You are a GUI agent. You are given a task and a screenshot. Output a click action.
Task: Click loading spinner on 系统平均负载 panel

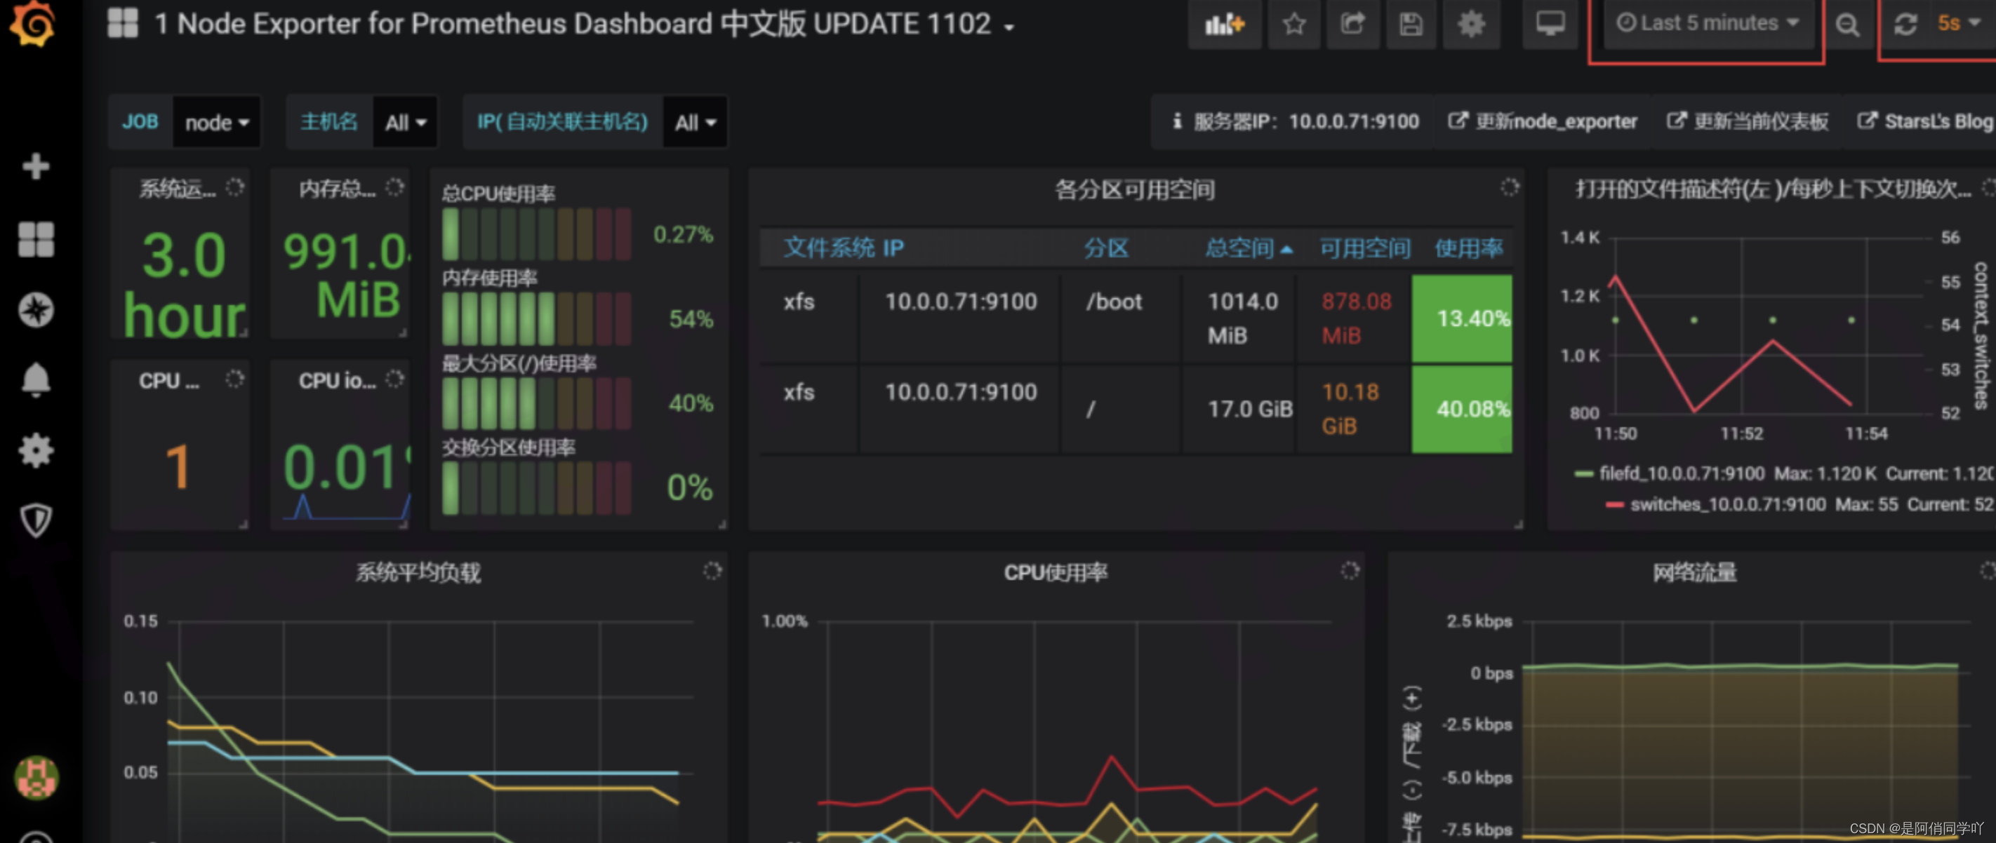pos(712,572)
